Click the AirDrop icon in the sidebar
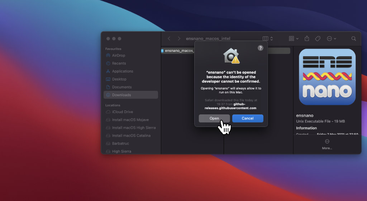 108,55
